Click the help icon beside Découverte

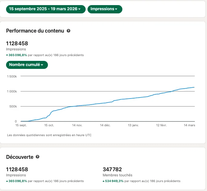click(37, 157)
